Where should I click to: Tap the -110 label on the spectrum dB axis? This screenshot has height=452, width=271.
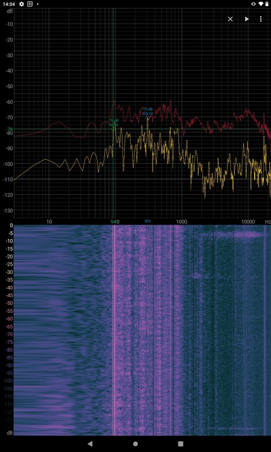[x=8, y=179]
